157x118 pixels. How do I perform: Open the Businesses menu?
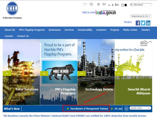click(x=55, y=30)
